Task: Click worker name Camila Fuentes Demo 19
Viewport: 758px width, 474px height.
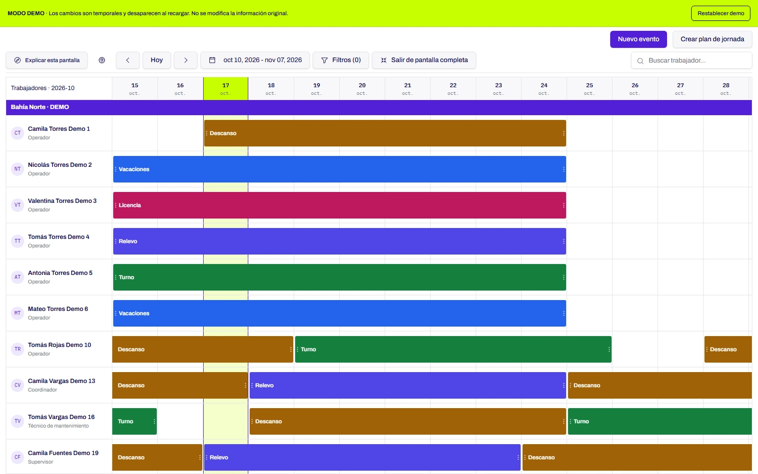Action: (63, 453)
